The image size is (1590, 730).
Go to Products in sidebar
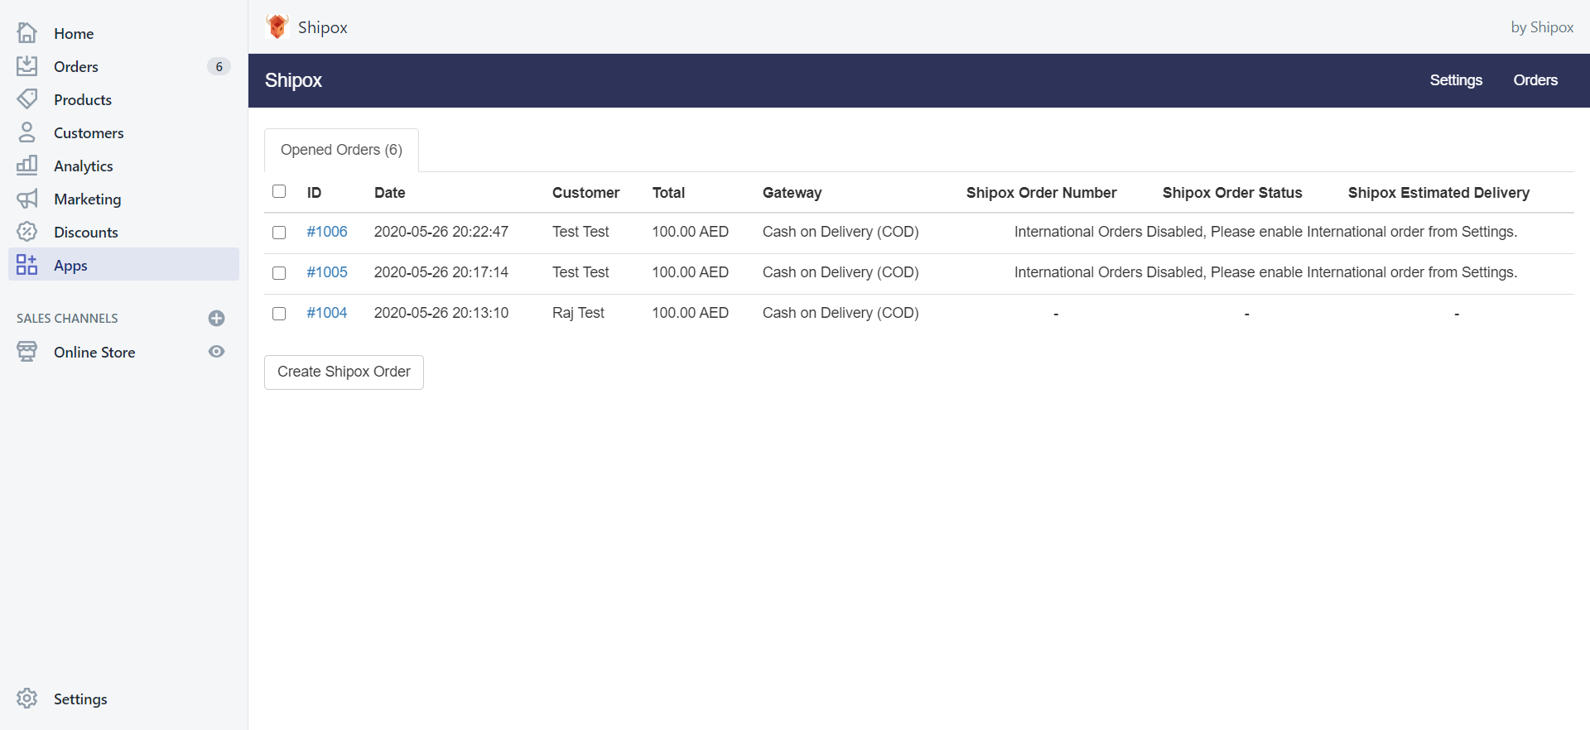pyautogui.click(x=124, y=99)
